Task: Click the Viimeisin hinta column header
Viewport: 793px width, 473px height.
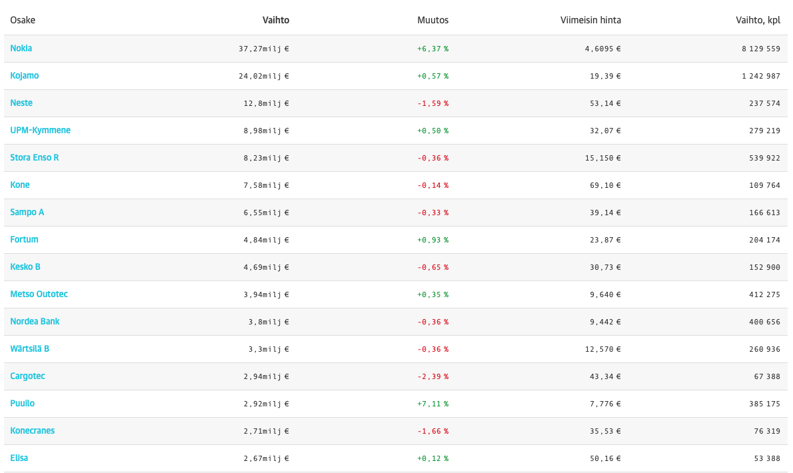Action: [x=590, y=21]
